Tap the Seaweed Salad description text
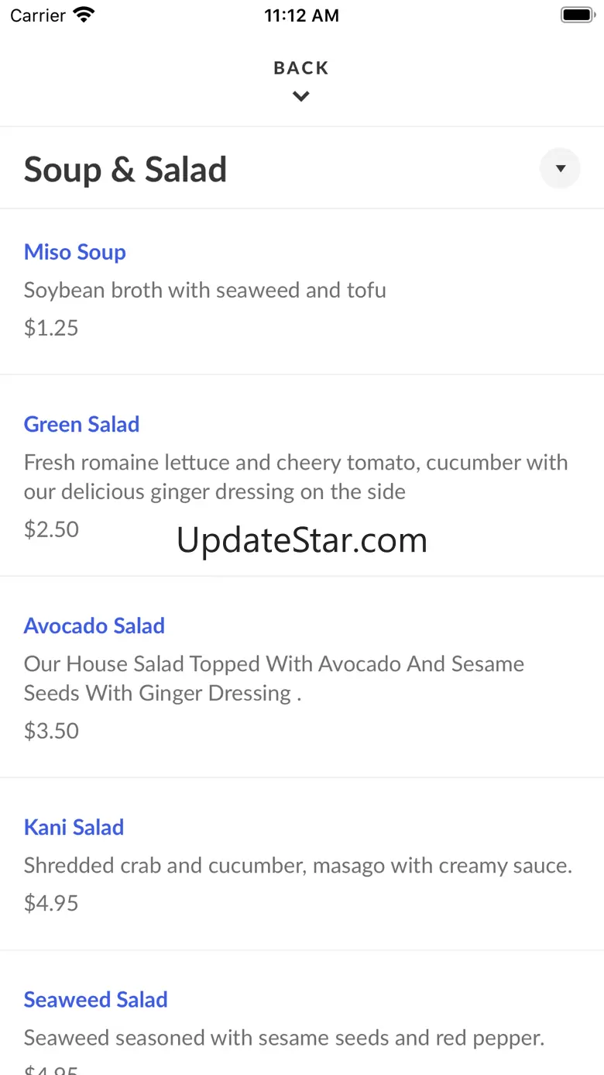This screenshot has width=604, height=1075. pyautogui.click(x=284, y=1037)
